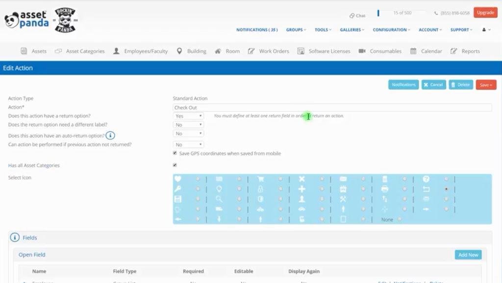
Task: Go to the Work Orders tab
Action: coord(269,51)
